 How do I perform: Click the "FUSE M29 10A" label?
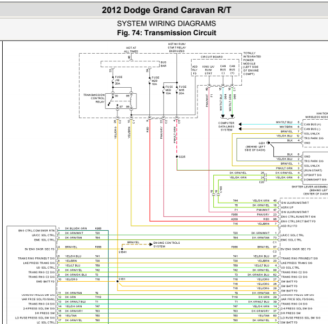(x=155, y=81)
